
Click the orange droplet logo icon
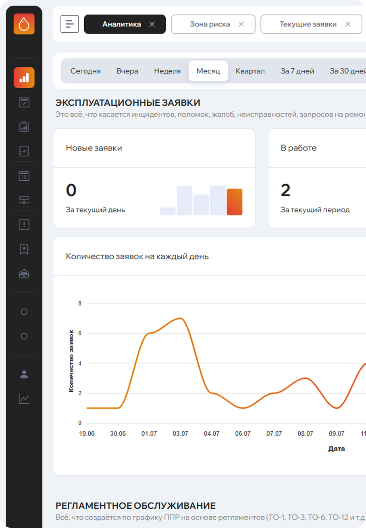[24, 24]
